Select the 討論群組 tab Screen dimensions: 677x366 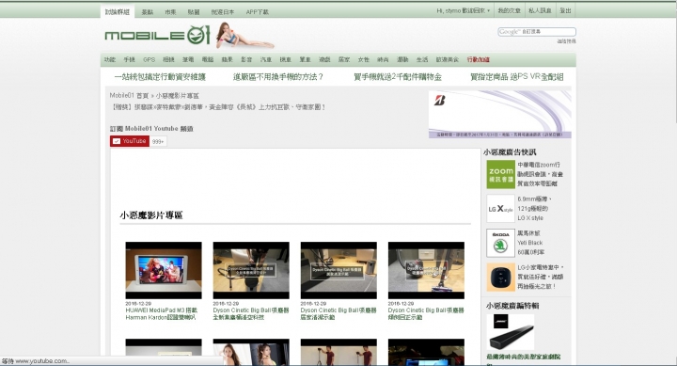click(118, 11)
